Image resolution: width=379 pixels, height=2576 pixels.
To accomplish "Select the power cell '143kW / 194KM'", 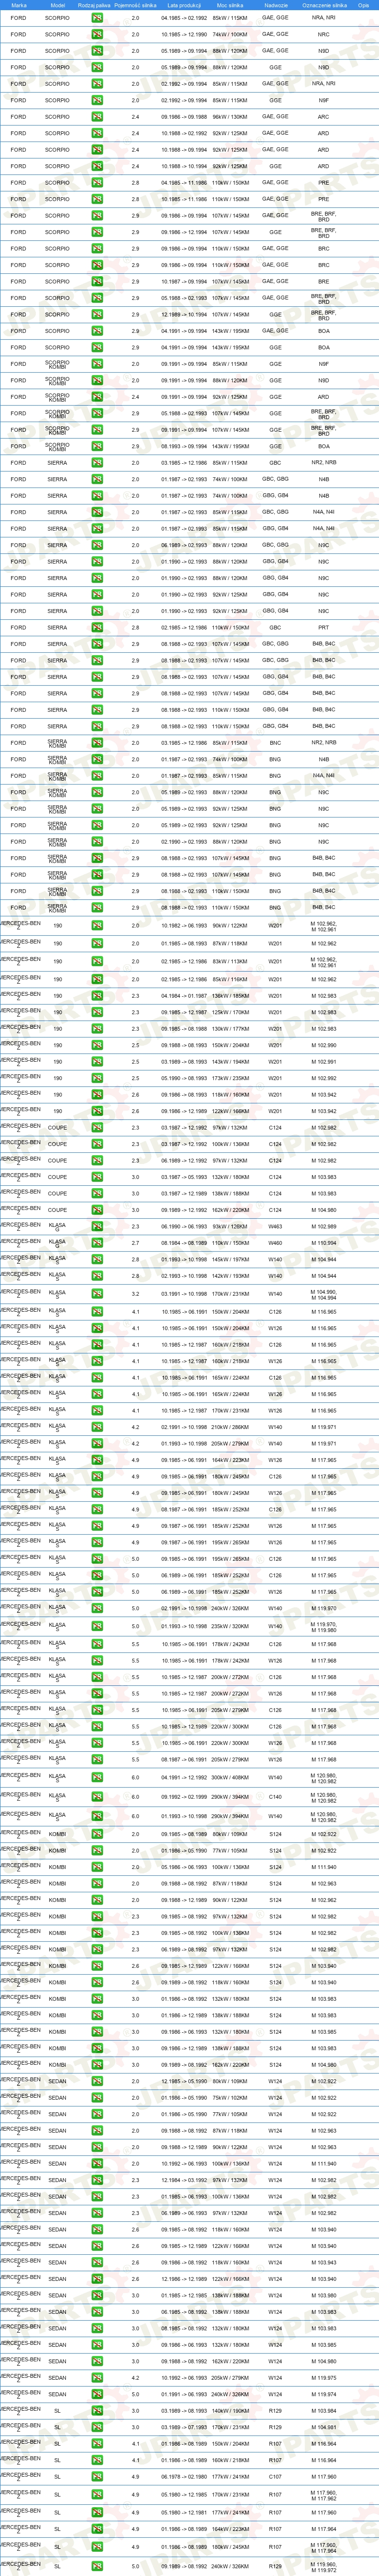I will pos(230,1062).
